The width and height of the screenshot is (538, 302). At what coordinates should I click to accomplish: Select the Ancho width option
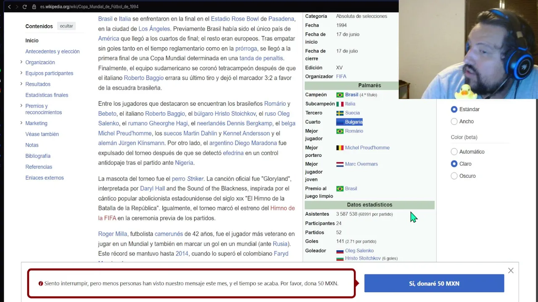click(x=454, y=122)
